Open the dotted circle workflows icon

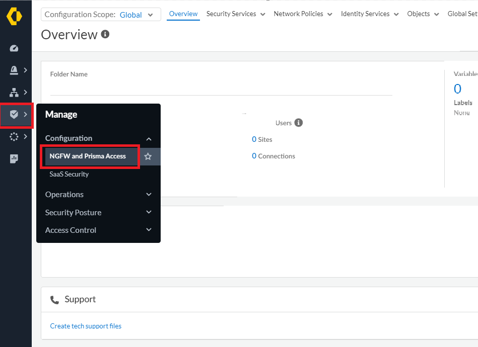[14, 137]
